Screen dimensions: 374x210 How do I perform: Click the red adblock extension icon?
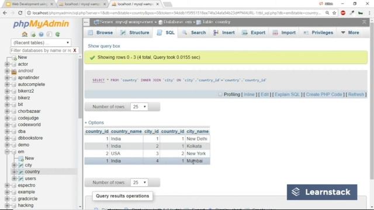point(343,13)
